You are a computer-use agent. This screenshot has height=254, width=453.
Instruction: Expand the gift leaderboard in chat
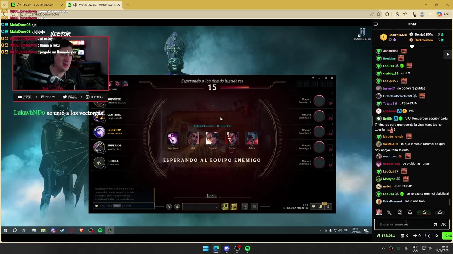(x=412, y=47)
